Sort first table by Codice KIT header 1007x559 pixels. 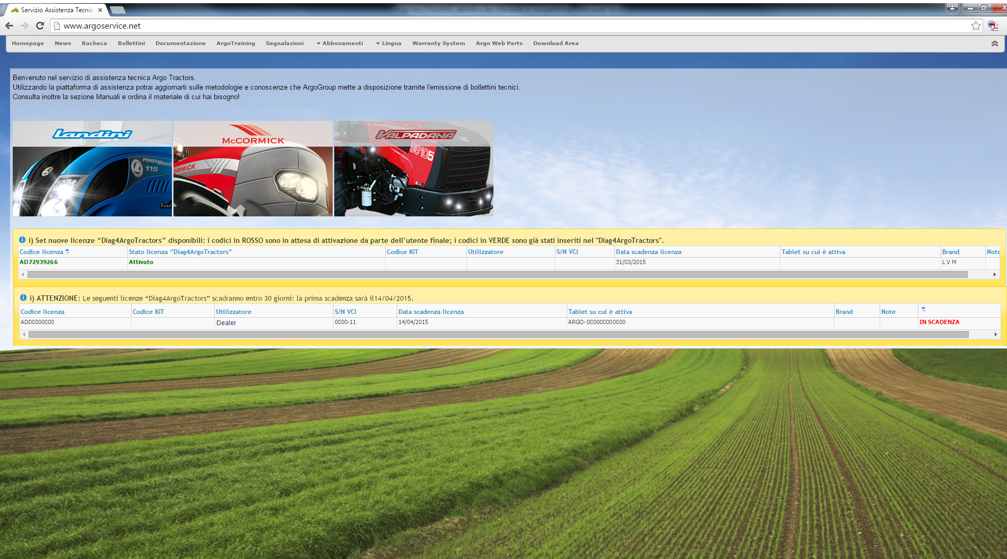(x=402, y=252)
